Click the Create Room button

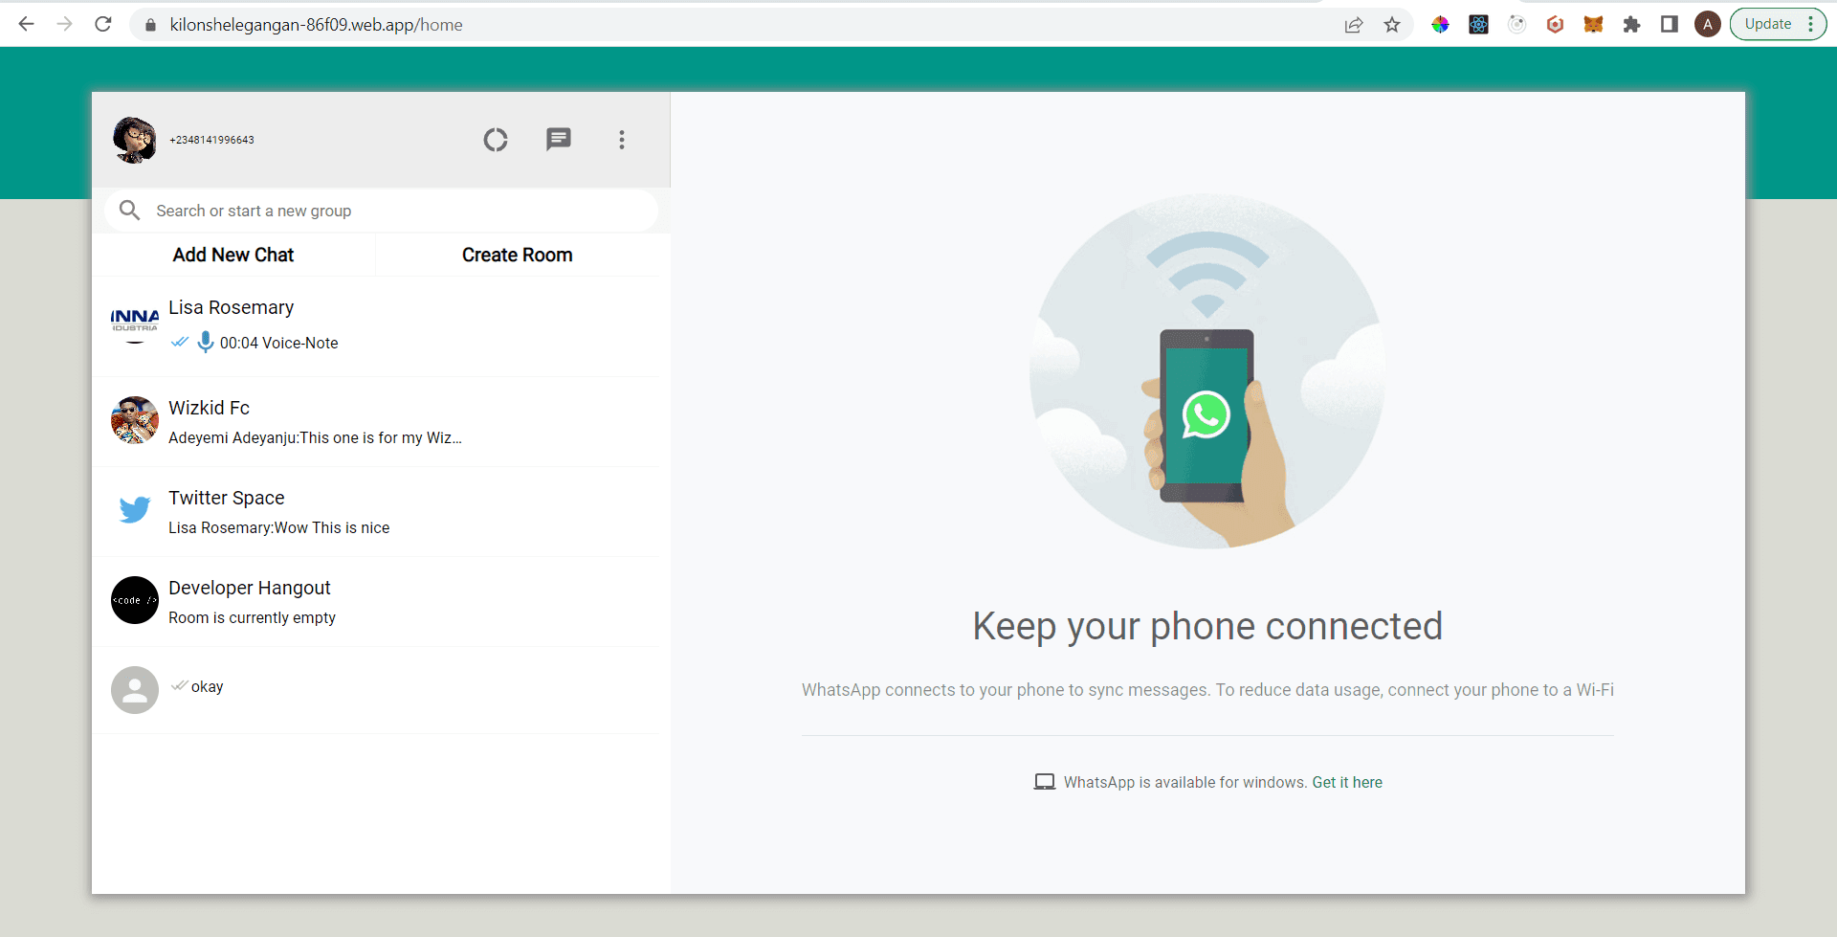(518, 255)
